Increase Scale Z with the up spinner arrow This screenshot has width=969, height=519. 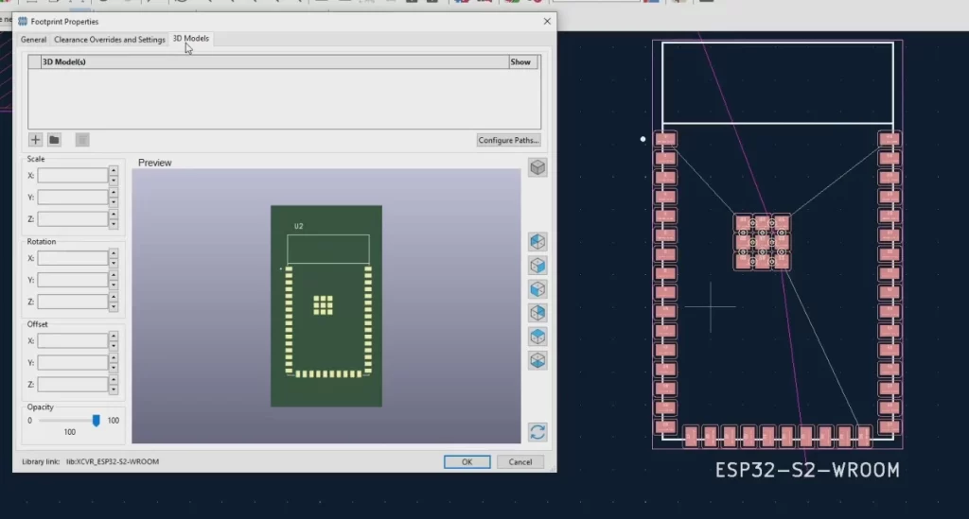pyautogui.click(x=114, y=215)
